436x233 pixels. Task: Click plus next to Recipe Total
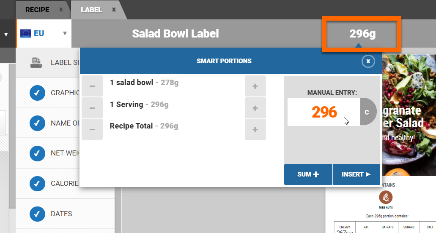click(x=255, y=129)
